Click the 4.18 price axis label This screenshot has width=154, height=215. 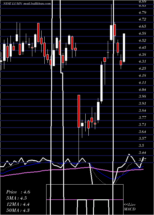click(x=142, y=76)
